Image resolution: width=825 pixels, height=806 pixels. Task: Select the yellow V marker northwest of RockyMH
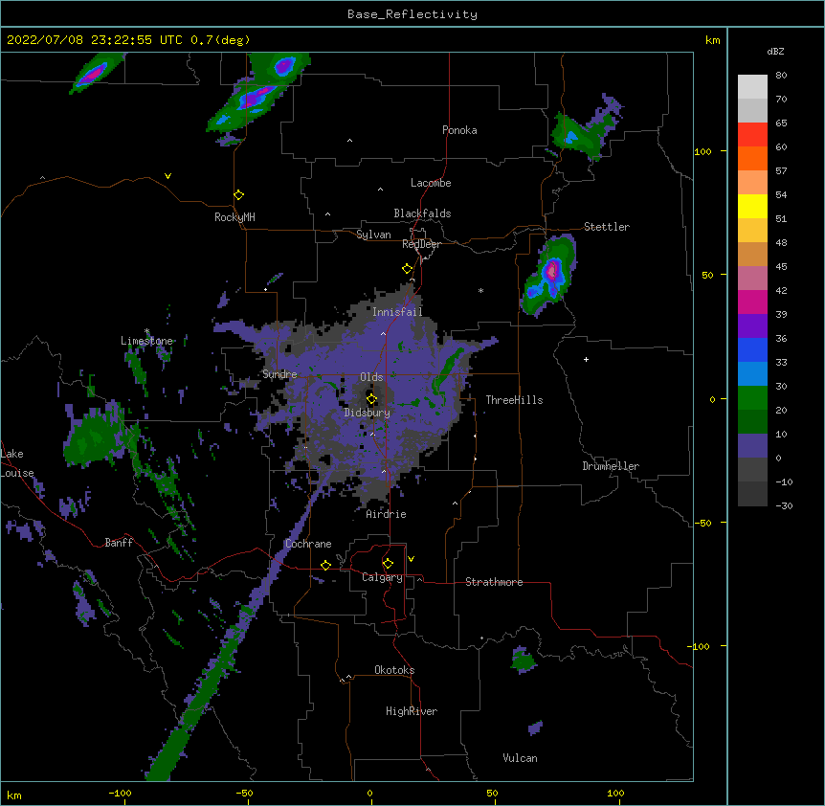pos(167,176)
